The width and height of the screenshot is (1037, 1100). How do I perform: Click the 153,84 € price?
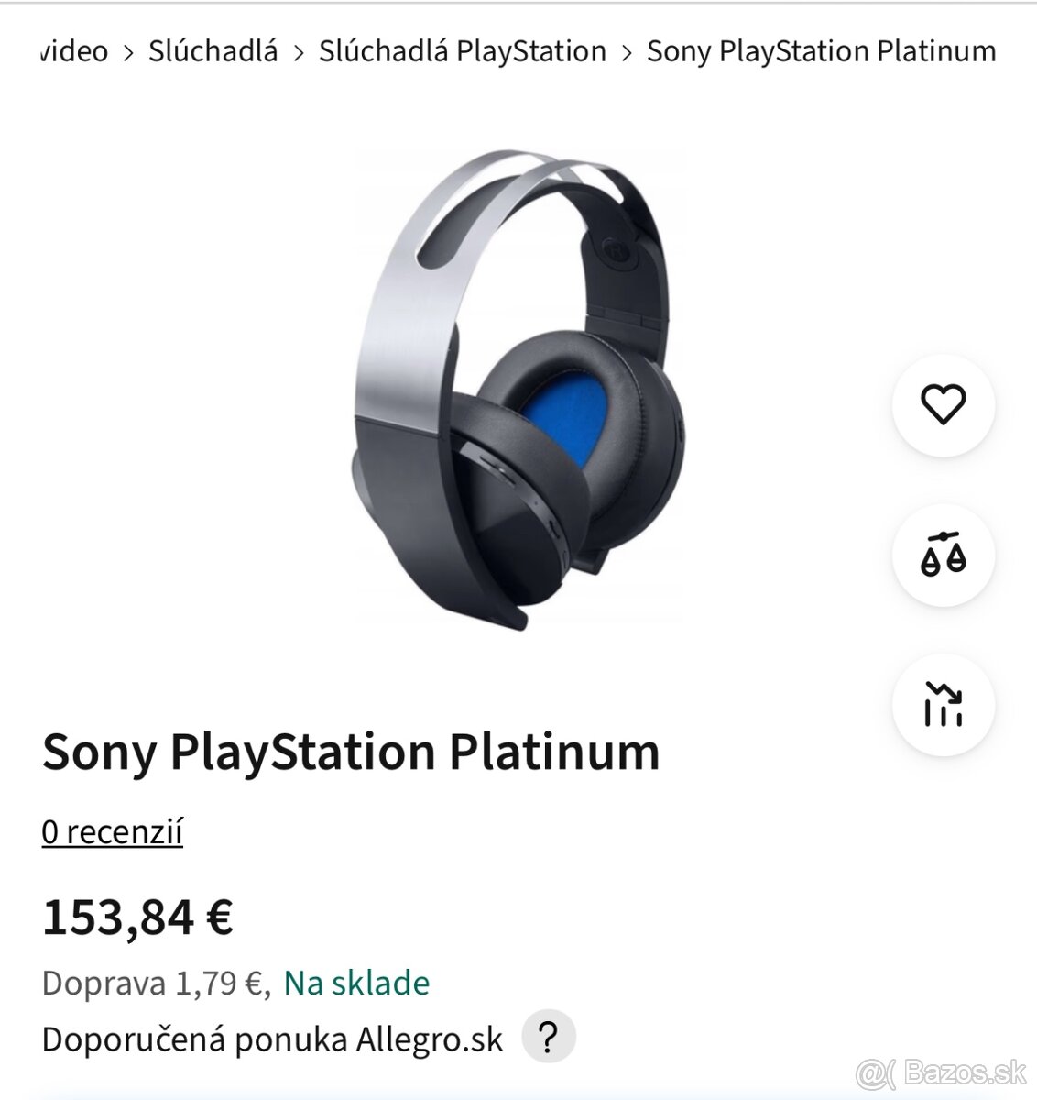[142, 918]
